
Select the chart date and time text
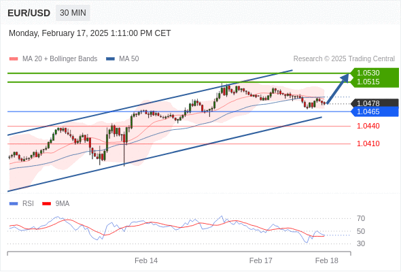pos(90,33)
